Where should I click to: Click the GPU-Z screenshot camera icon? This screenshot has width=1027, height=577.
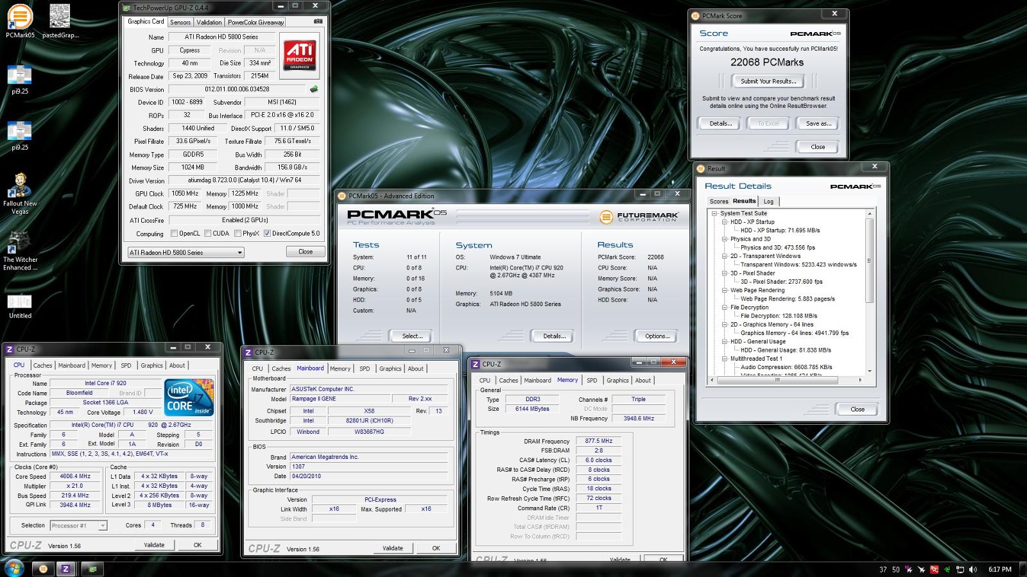point(318,21)
